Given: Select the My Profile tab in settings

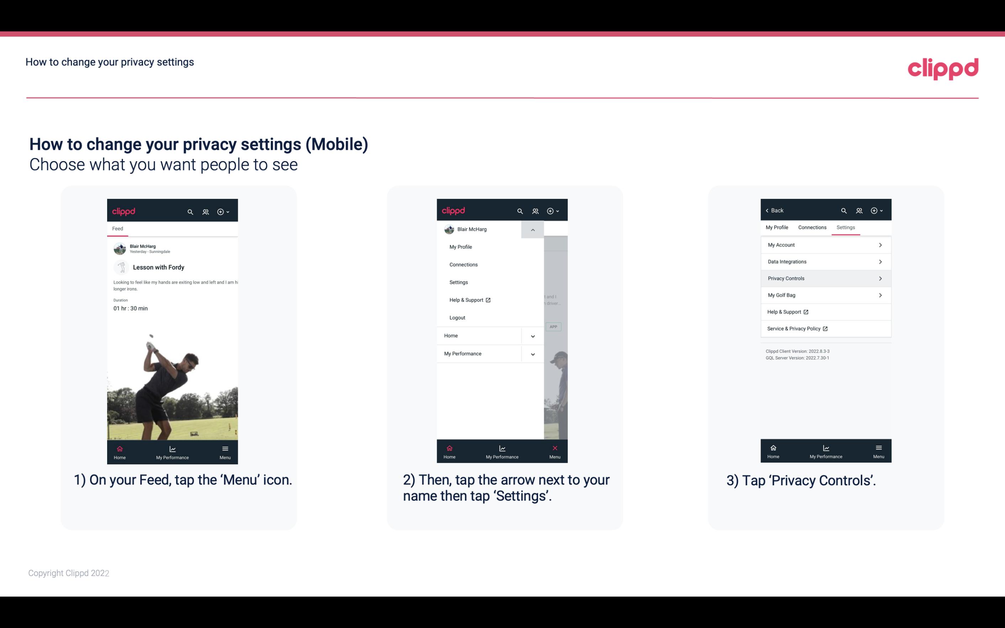Looking at the screenshot, I should coord(777,227).
